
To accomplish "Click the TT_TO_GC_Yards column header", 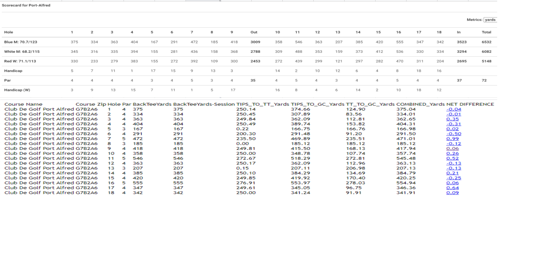I will pyautogui.click(x=370, y=104).
